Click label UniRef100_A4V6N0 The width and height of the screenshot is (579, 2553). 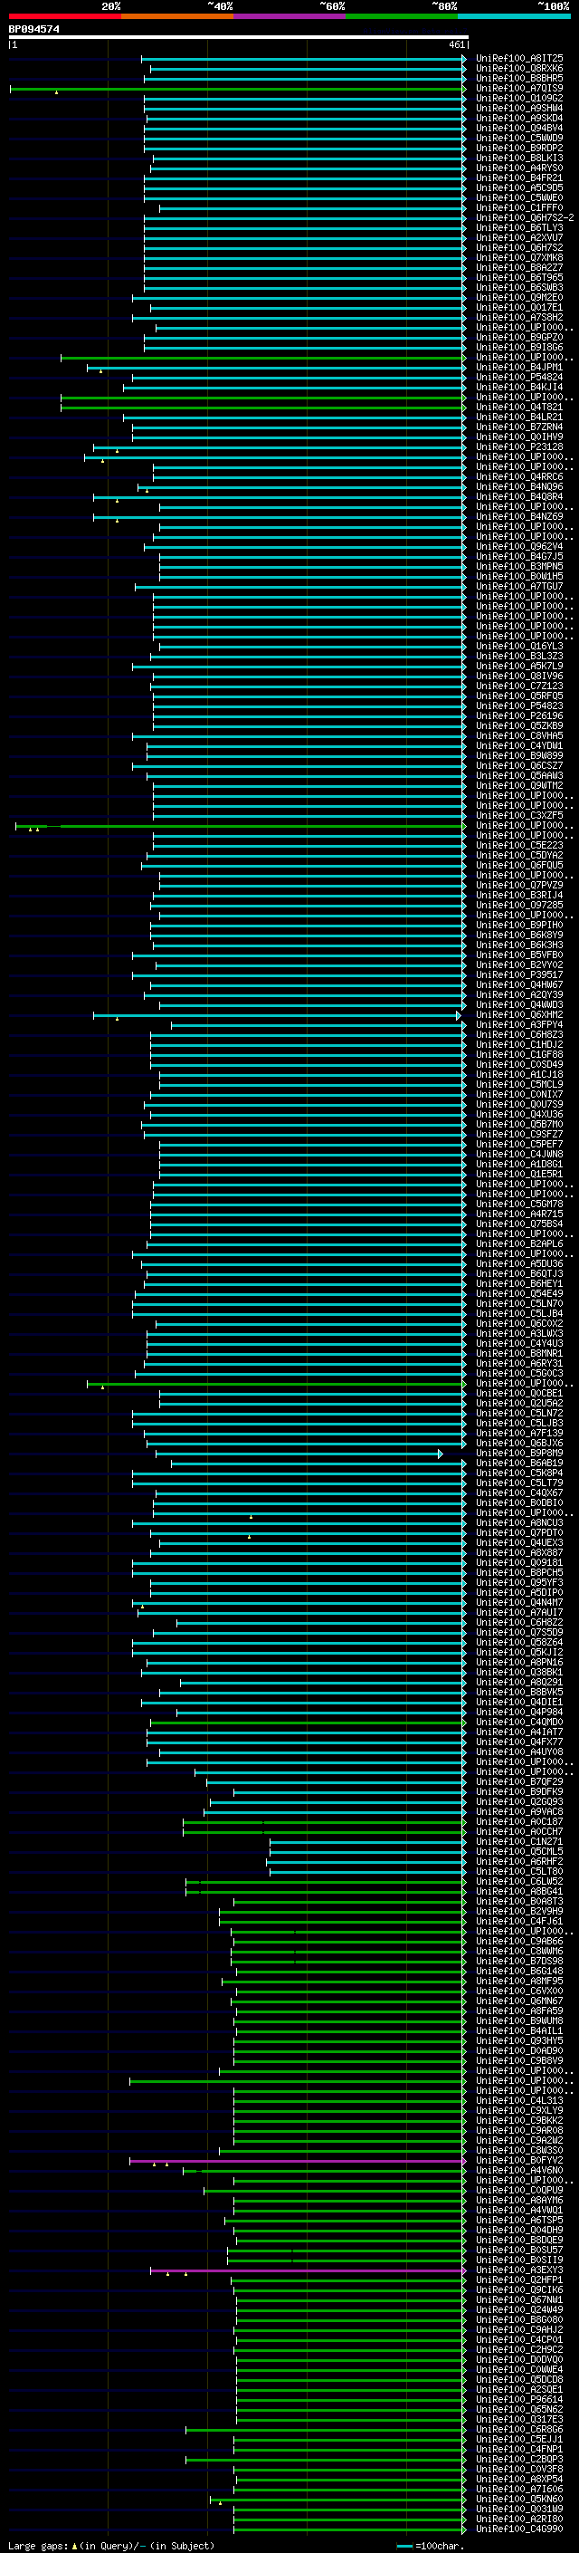(x=518, y=2169)
